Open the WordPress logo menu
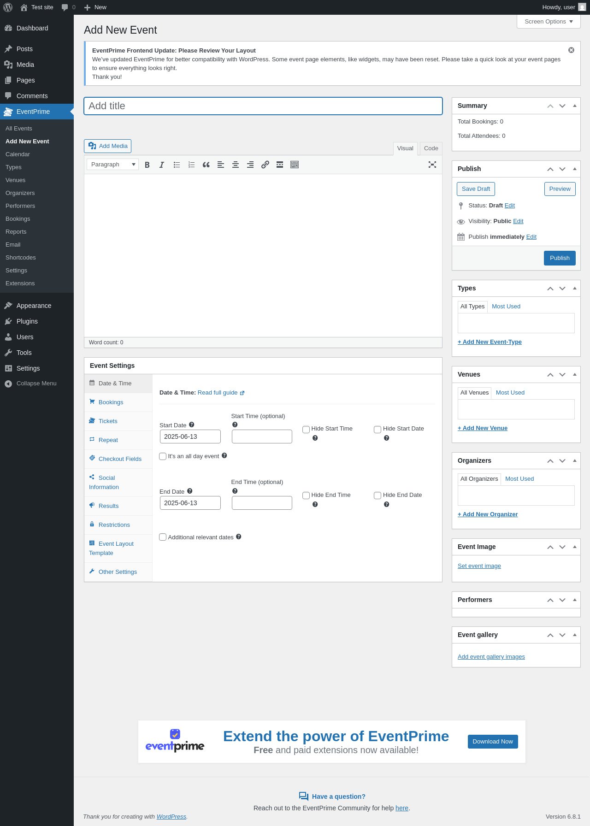Screen dimensions: 590x826 [8, 7]
